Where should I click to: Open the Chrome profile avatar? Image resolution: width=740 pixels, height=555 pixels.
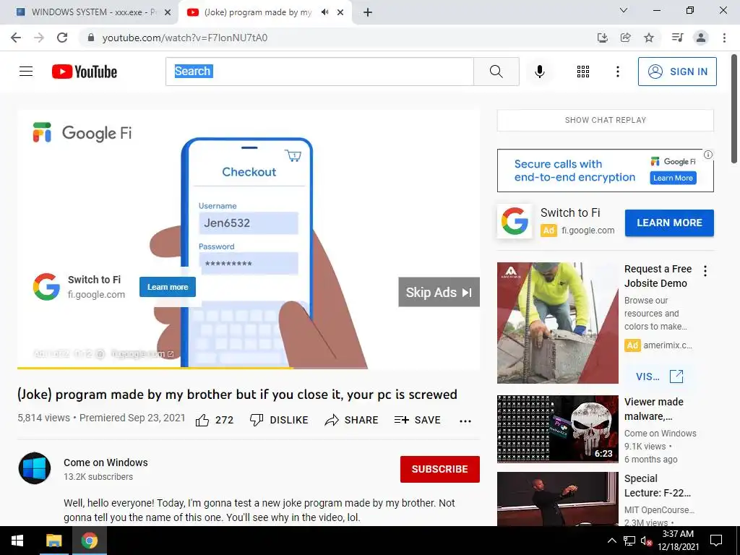pyautogui.click(x=701, y=38)
